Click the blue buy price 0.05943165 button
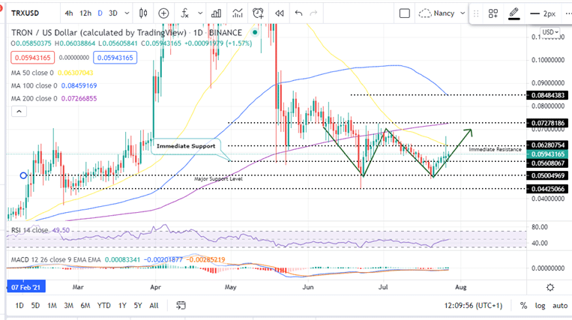The image size is (572, 320). click(115, 58)
